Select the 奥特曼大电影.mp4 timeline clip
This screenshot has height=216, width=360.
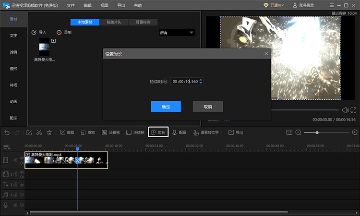click(66, 160)
